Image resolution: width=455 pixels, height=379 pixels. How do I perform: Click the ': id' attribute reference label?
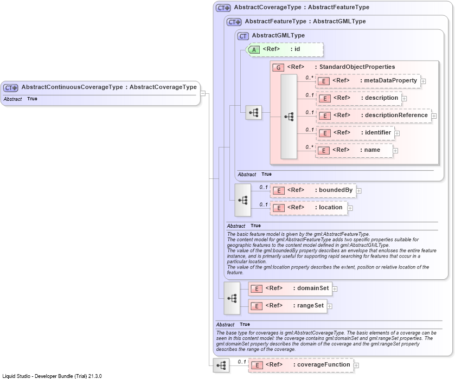coord(296,49)
